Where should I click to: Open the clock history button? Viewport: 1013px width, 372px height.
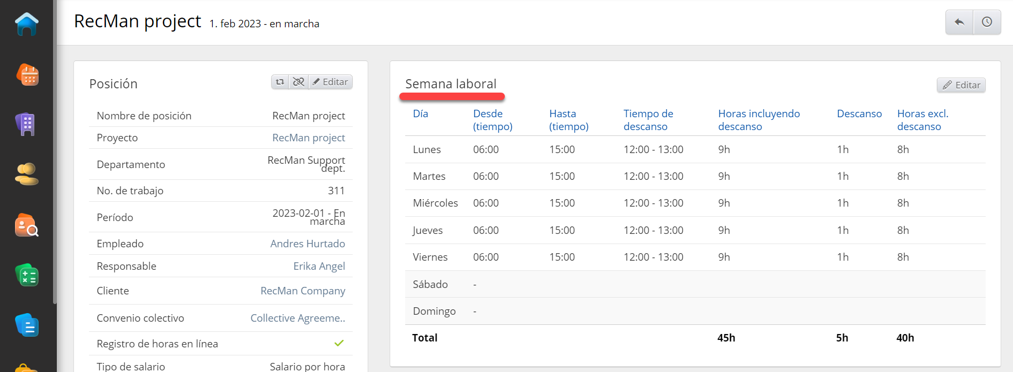click(x=987, y=22)
